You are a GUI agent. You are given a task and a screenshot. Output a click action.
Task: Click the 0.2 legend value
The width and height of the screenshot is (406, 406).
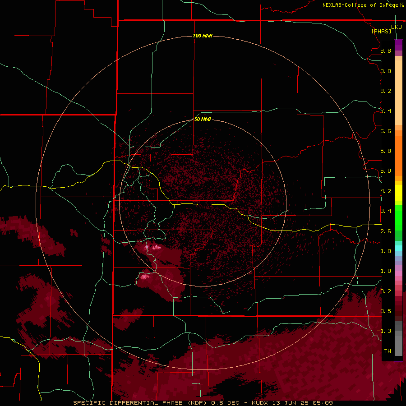pyautogui.click(x=386, y=291)
